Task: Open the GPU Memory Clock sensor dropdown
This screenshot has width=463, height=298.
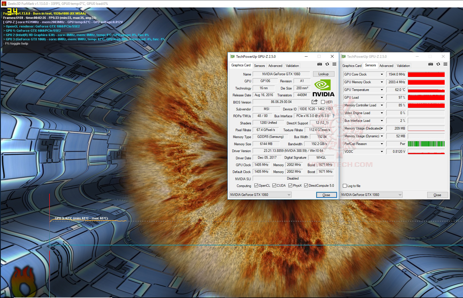Action: 381,82
